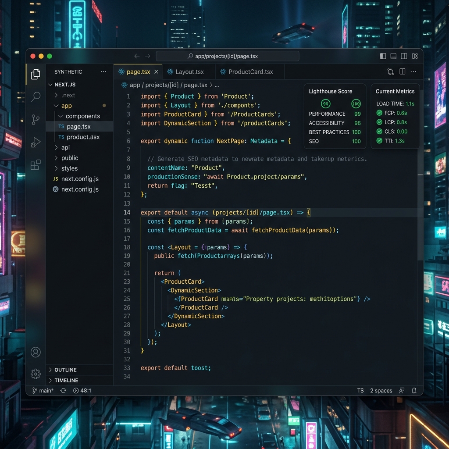Screen dimensions: 449x449
Task: Expand the TIMELINE section
Action: (x=80, y=380)
